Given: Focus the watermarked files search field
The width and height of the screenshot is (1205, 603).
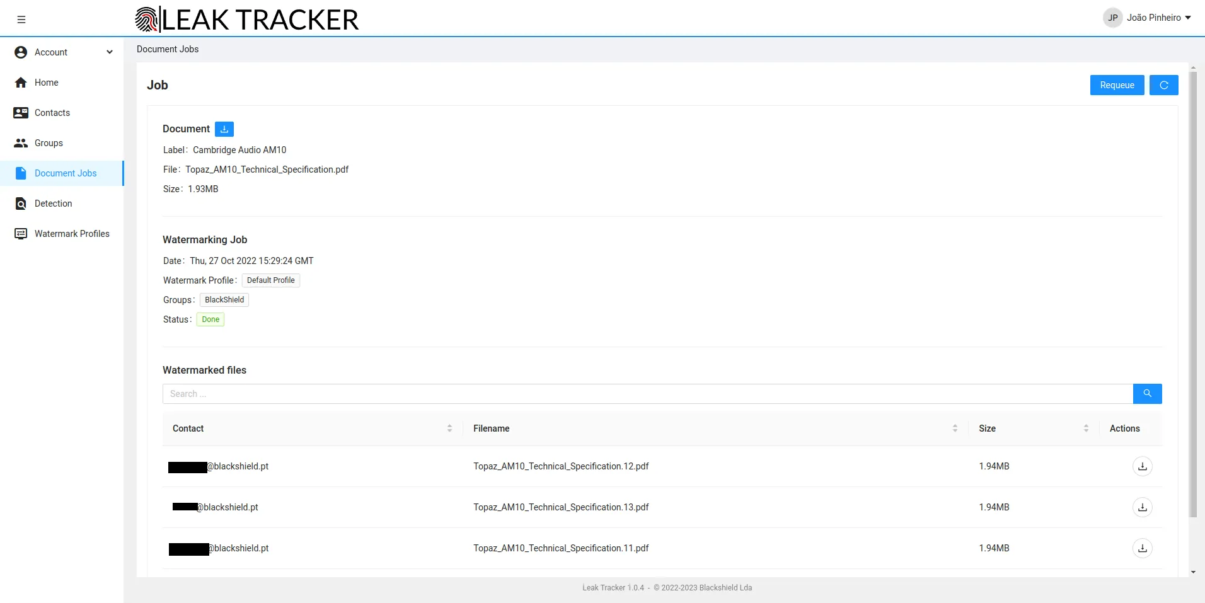Looking at the screenshot, I should tap(648, 394).
